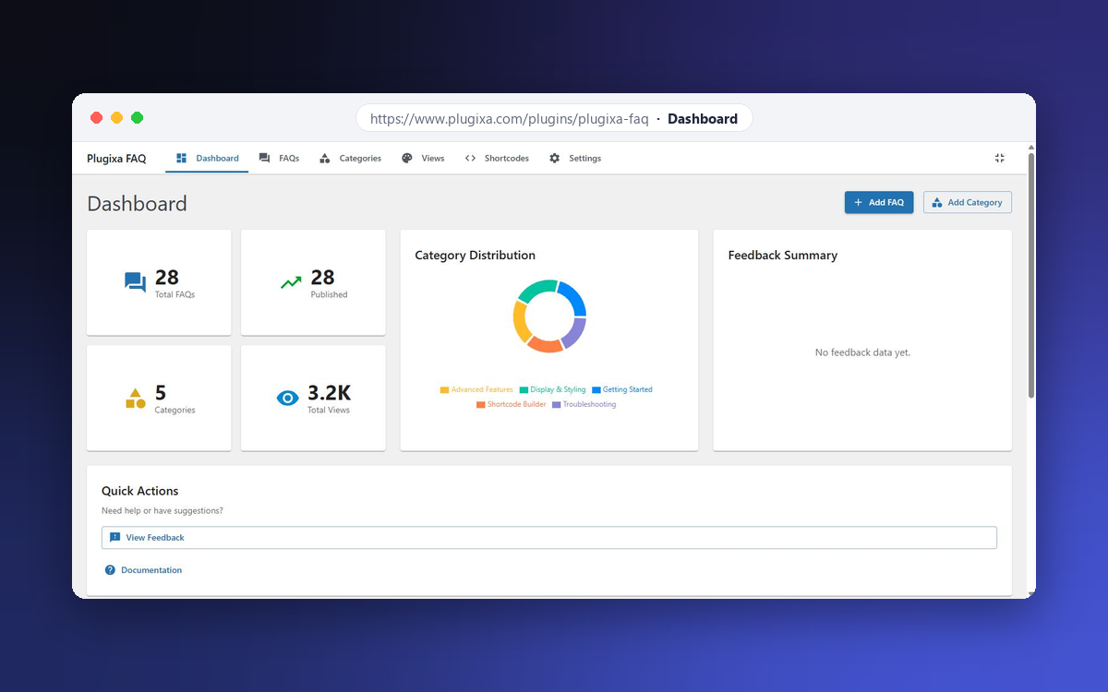Click the yellow Categories shapes icon card
1108x692 pixels.
tap(136, 399)
